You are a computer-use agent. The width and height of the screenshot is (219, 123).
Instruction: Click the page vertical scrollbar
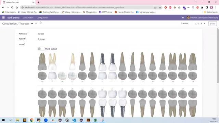point(218,56)
